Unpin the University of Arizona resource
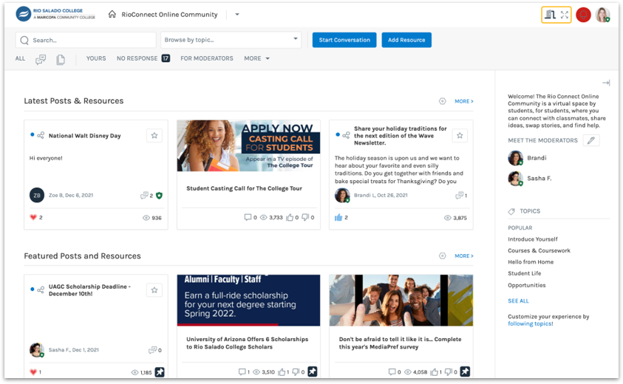The width and height of the screenshot is (623, 384). (x=313, y=371)
